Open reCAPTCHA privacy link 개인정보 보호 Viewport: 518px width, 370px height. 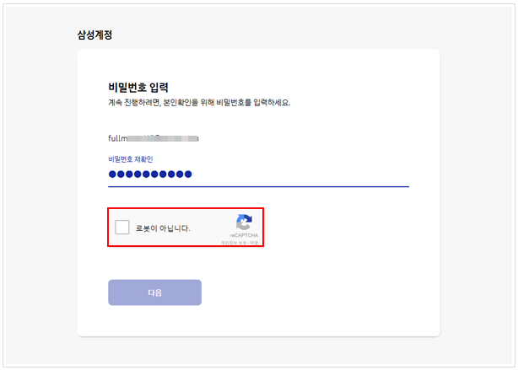[234, 243]
